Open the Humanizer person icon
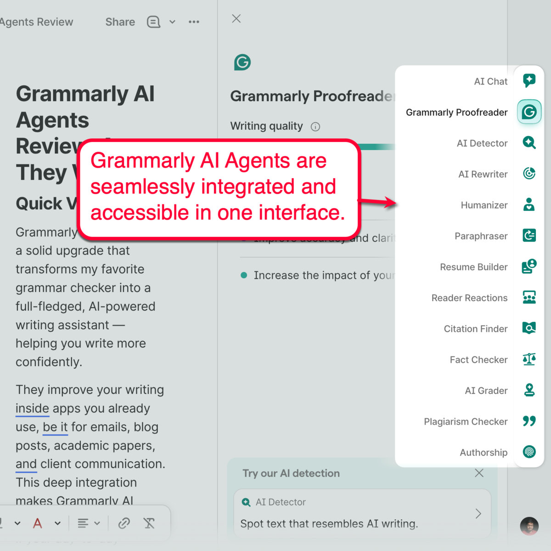The height and width of the screenshot is (551, 551). (x=529, y=204)
